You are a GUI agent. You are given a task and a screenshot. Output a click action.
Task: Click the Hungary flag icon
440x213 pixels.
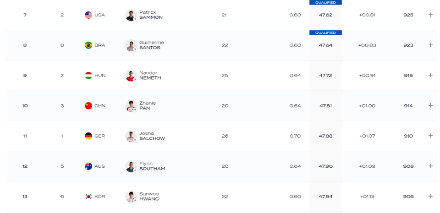coord(88,75)
